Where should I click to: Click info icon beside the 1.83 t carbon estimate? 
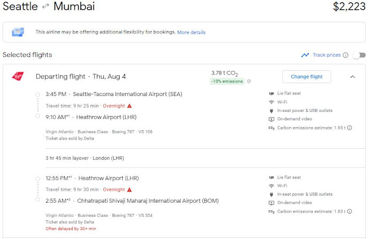pos(350,211)
